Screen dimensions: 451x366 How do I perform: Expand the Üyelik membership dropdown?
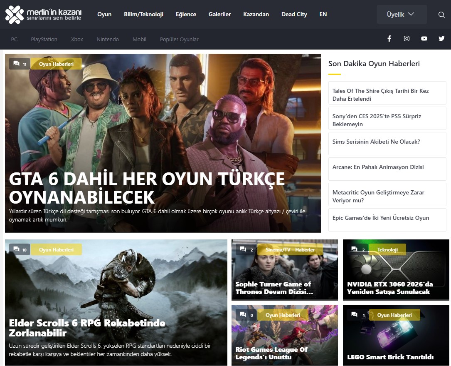[401, 15]
